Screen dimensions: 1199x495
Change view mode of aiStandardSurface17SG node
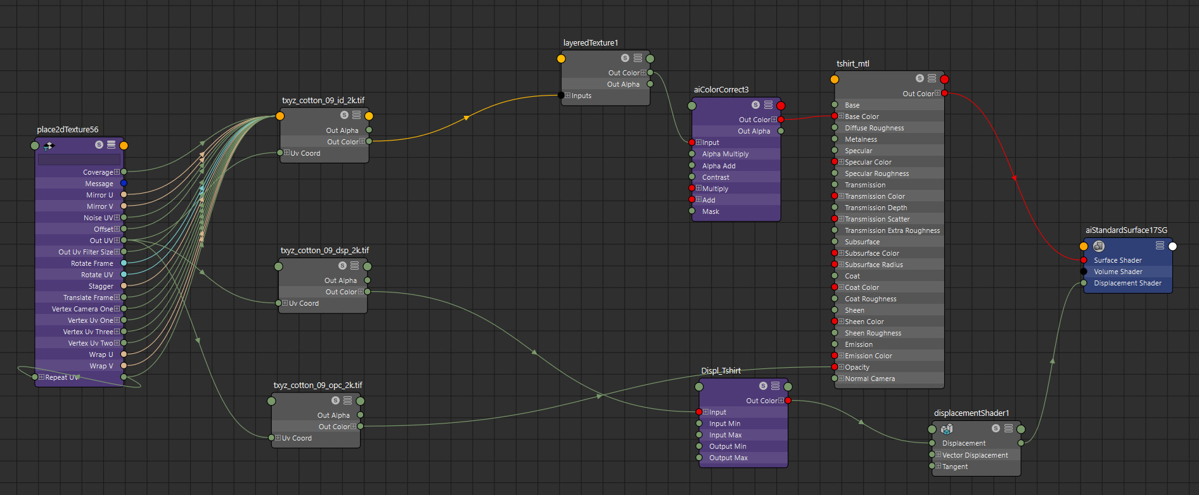coord(1160,246)
